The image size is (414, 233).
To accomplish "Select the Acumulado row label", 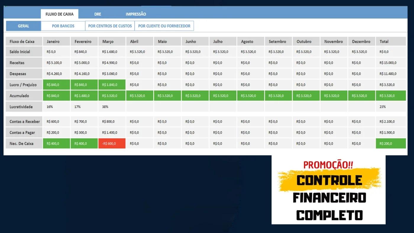I will pos(24,96).
